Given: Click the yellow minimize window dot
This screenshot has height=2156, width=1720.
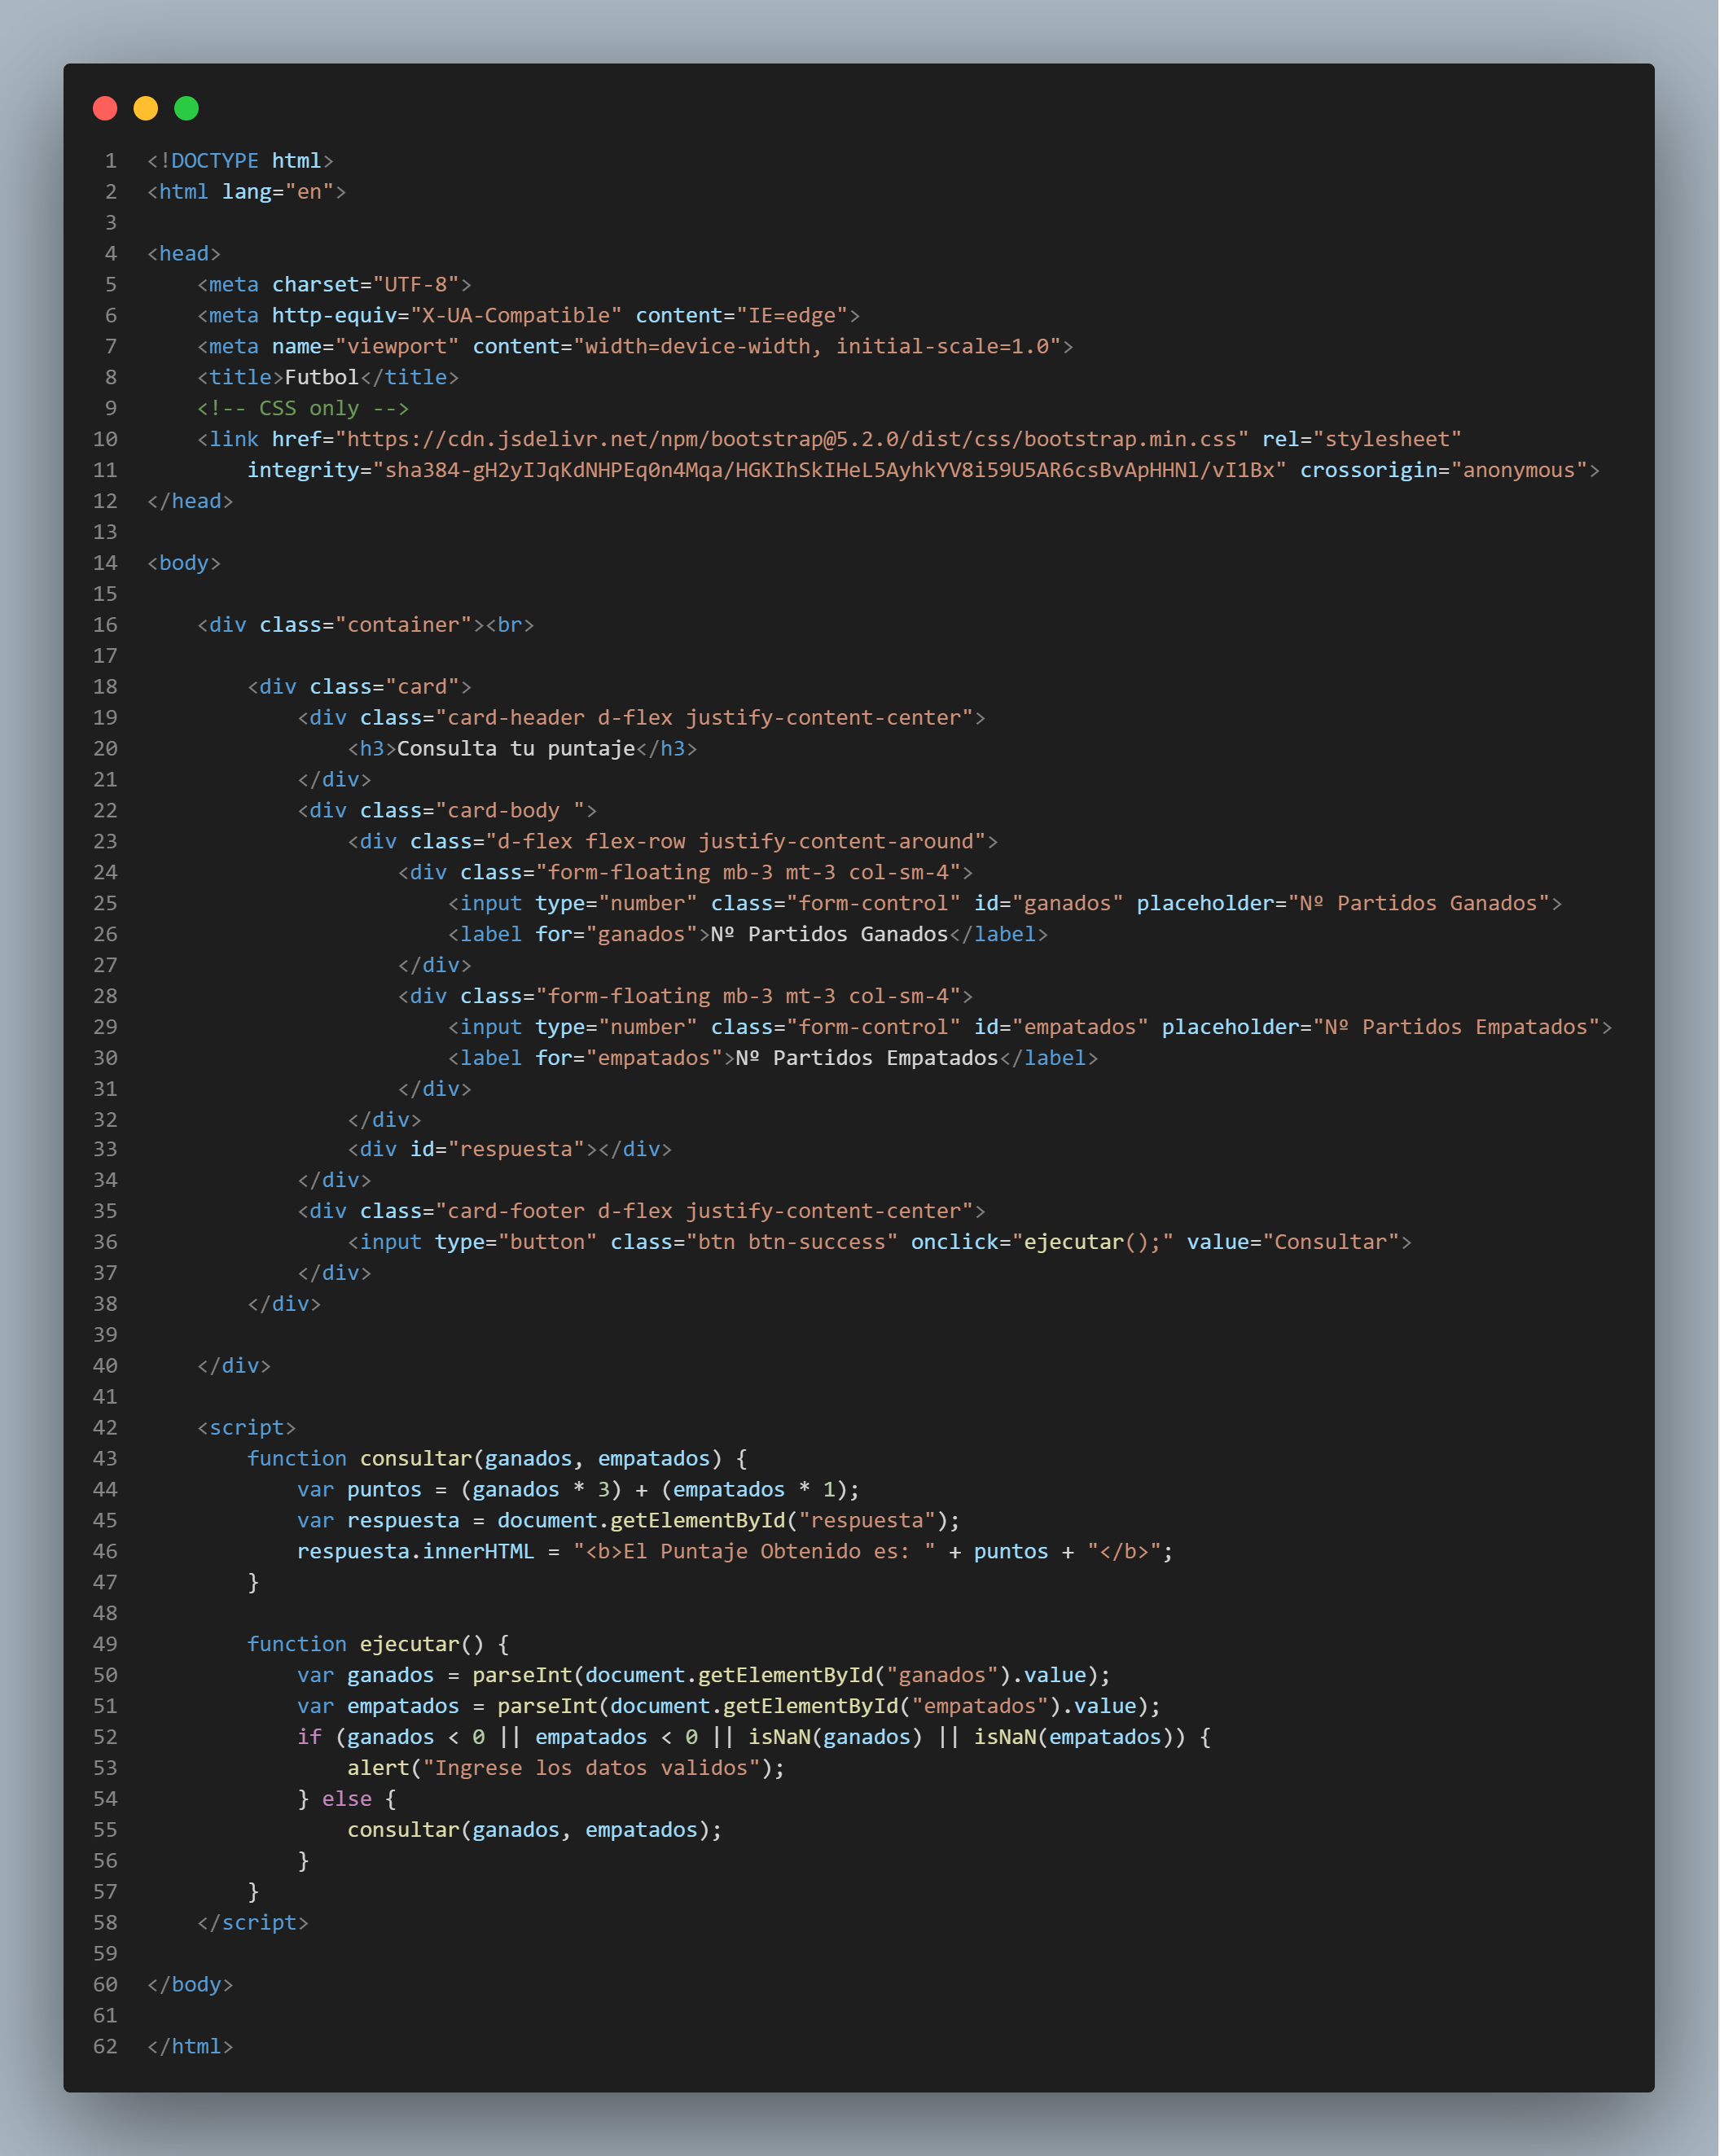Looking at the screenshot, I should point(146,108).
